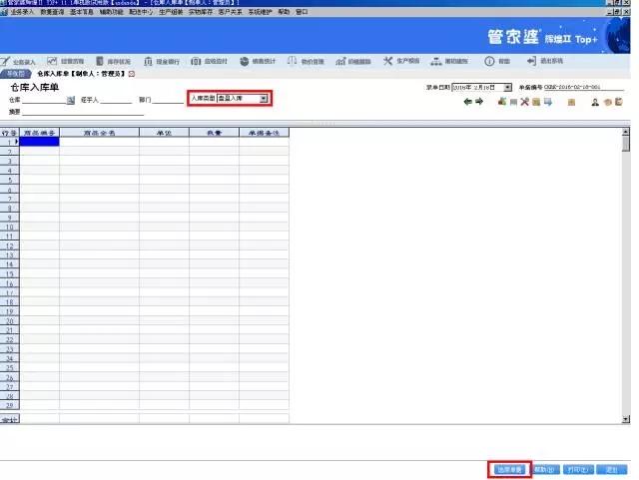Open the 生产组装 menu
The height and width of the screenshot is (480, 639).
171,12
